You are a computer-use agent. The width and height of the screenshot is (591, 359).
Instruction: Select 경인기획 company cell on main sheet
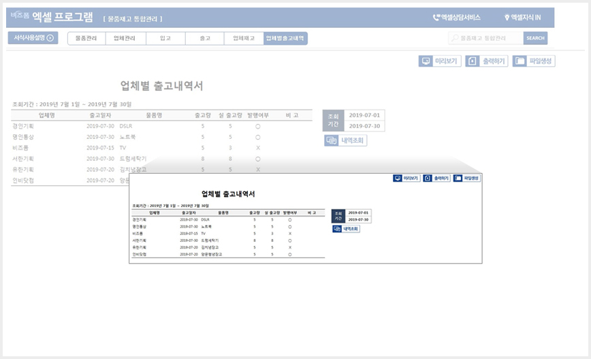pos(23,126)
